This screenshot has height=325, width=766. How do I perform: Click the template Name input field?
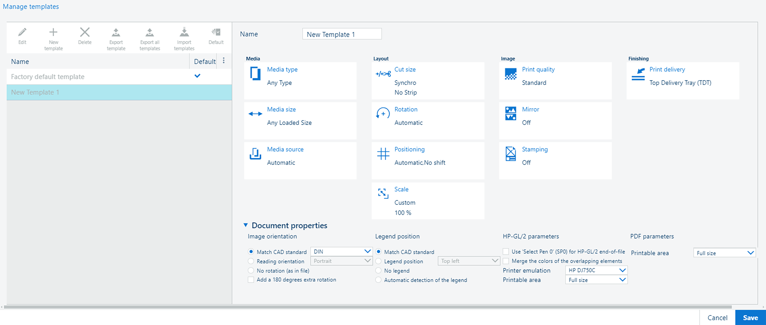pos(342,34)
